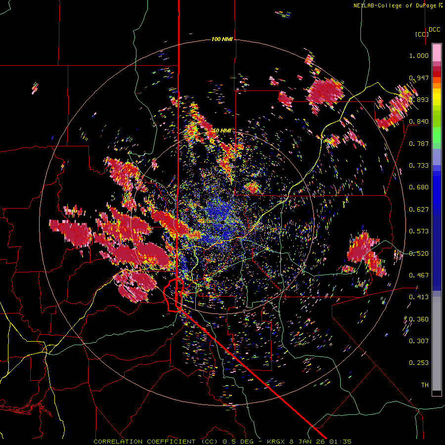Click the 0.840 legend value

(419, 122)
